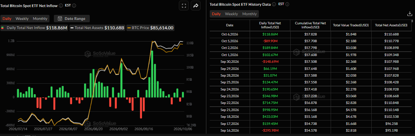Click Total Net Assets(USD) column header
The image size is (415, 136).
391,25
